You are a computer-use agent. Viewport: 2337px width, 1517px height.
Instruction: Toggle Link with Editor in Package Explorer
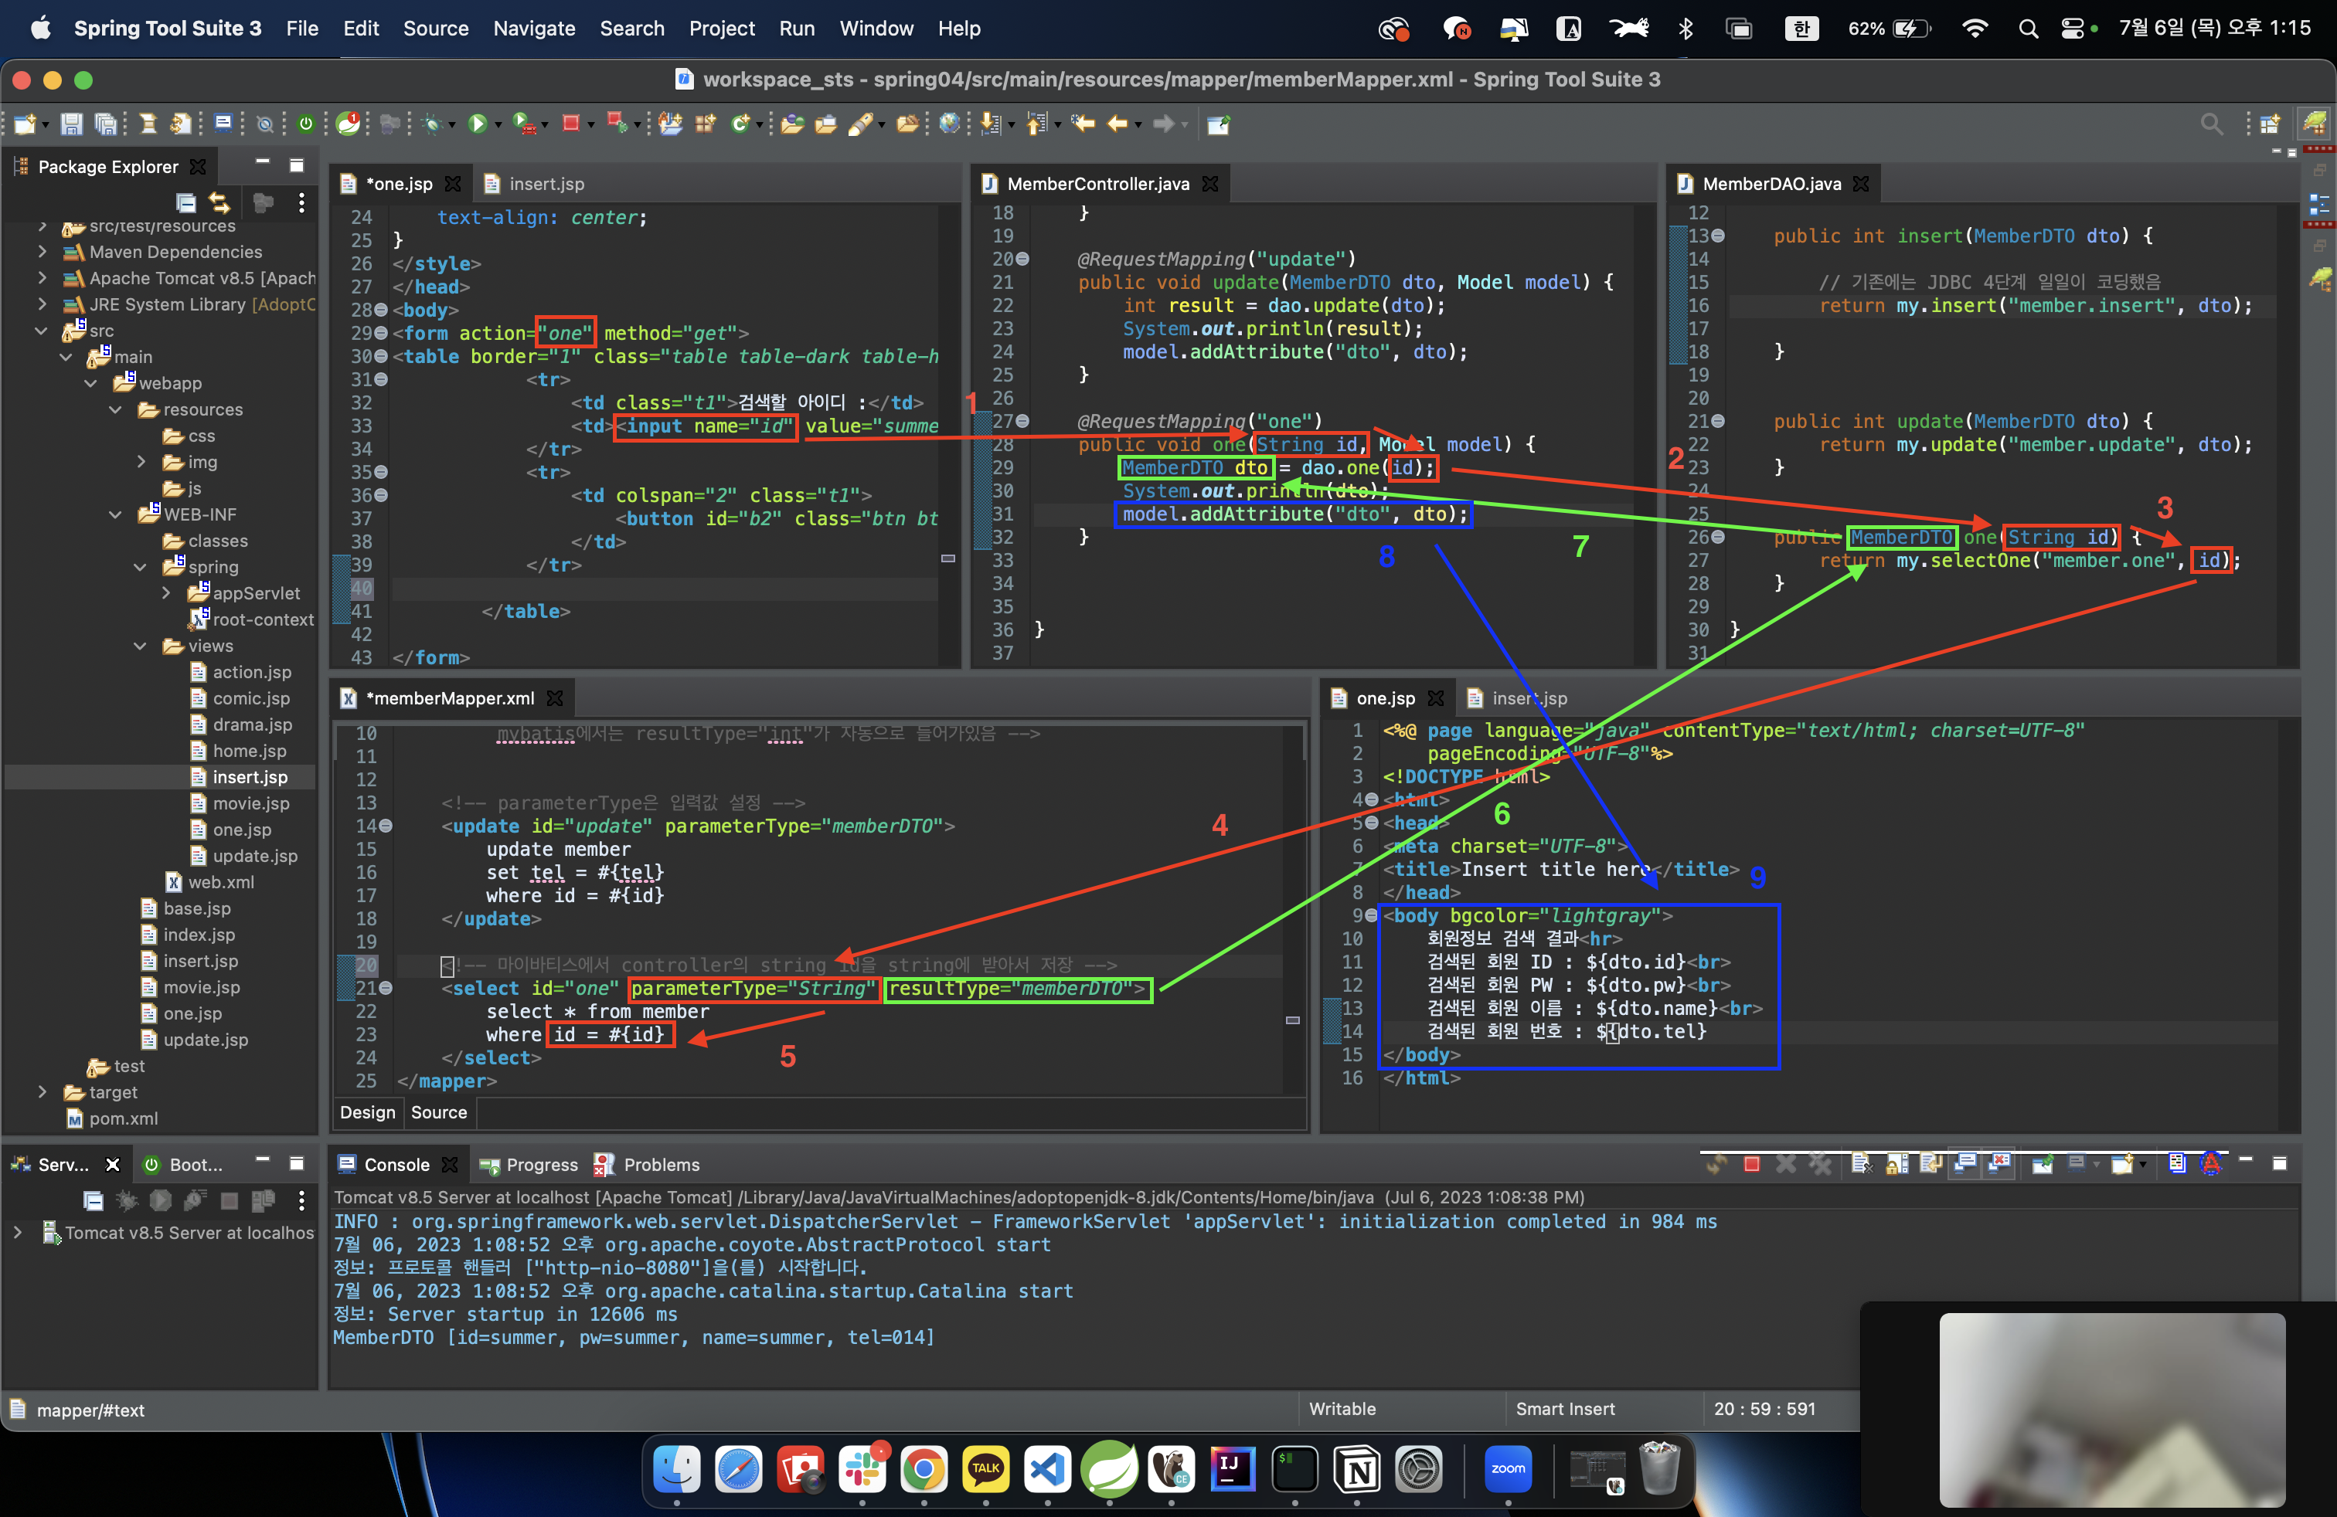pos(219,203)
